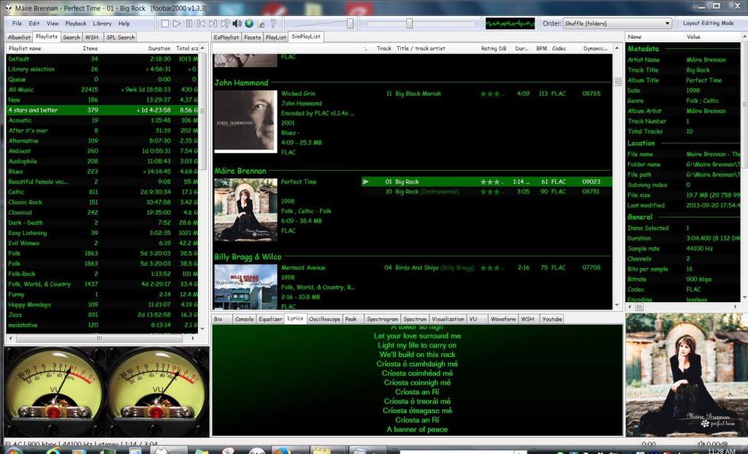Skip to the next track
Image resolution: width=748 pixels, height=454 pixels.
click(x=213, y=23)
